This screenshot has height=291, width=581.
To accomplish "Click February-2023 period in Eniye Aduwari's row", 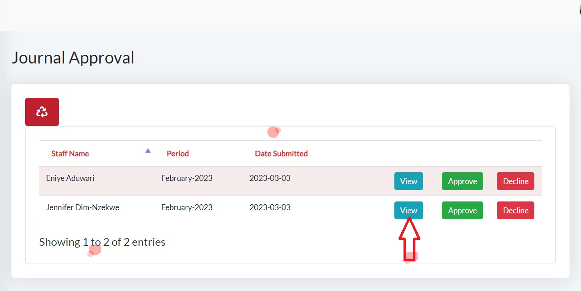I will [x=187, y=178].
